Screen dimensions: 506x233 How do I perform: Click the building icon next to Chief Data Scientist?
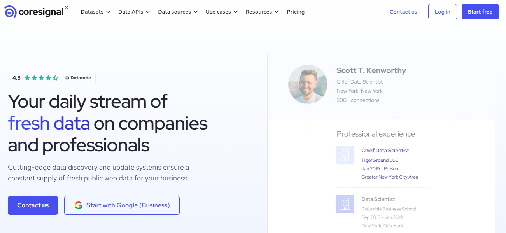pyautogui.click(x=345, y=155)
